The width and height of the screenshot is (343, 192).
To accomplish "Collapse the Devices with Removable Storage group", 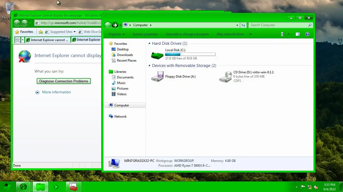I will [x=150, y=66].
